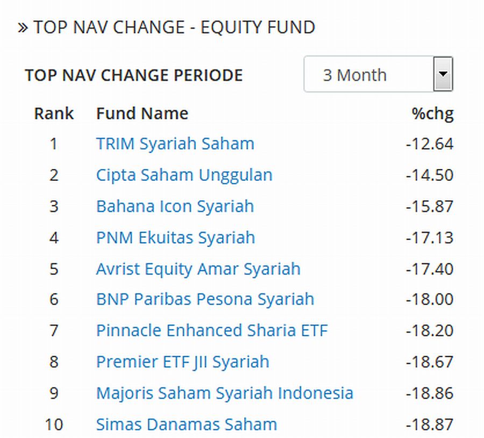Screen dimensions: 484x438
Task: Click the -18.87 value for Simas Danamas
Action: coord(430,424)
